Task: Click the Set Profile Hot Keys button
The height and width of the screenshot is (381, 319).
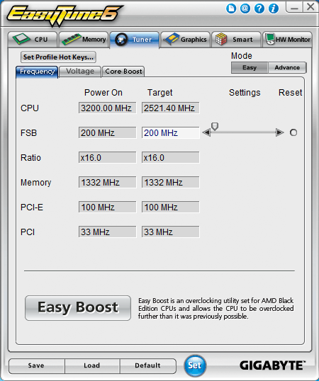Action: click(x=58, y=57)
